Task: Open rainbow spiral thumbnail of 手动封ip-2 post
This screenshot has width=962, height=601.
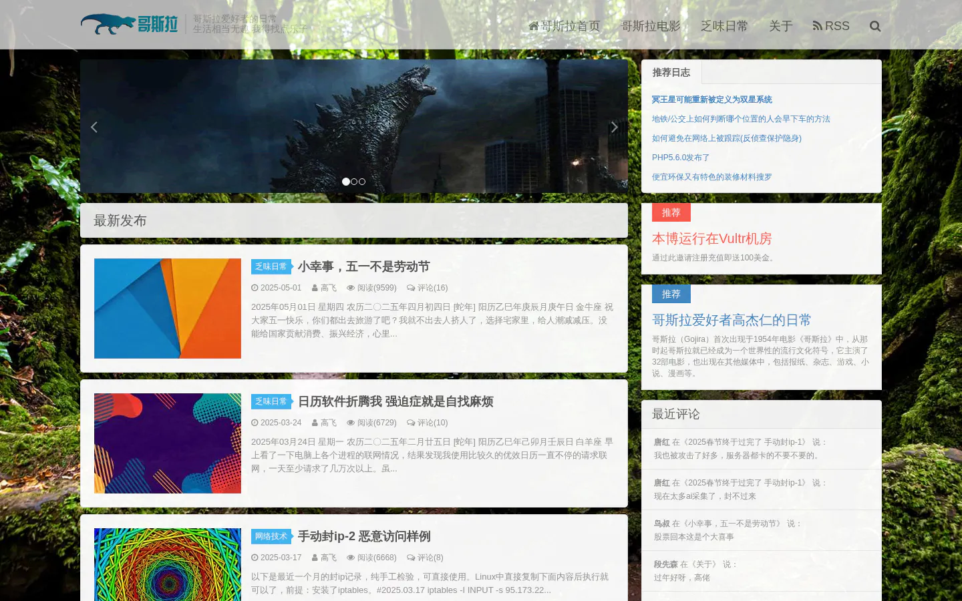Action: tap(168, 565)
